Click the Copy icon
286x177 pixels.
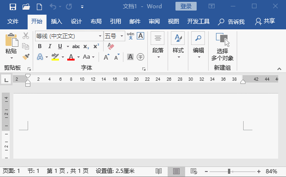25,46
